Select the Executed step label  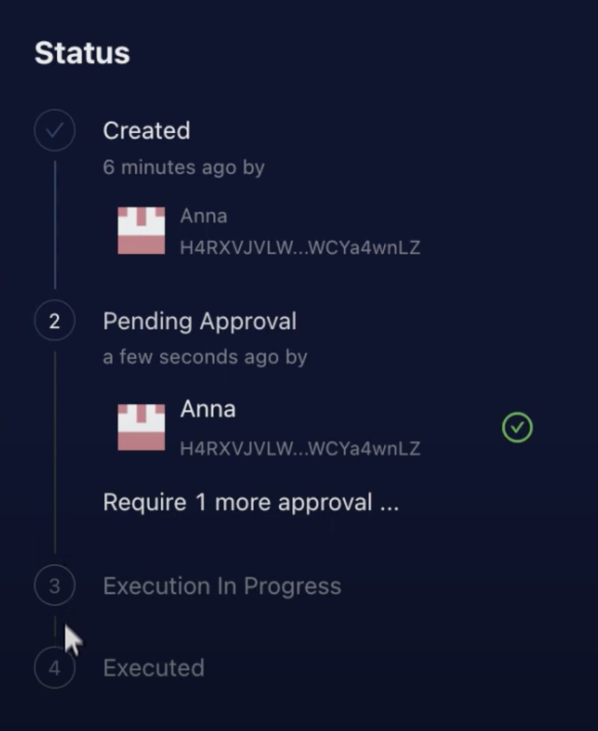(x=154, y=668)
